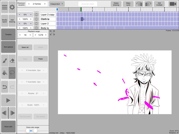Image resolution: width=179 pixels, height=134 pixels.
Task: Click the move drawing right icon
Action: [x=148, y=4]
